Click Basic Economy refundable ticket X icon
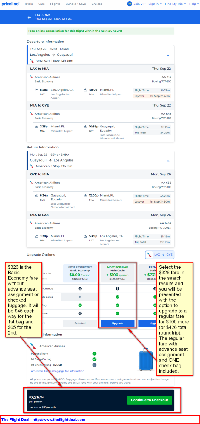The height and width of the screenshot is (424, 200). tap(80, 297)
